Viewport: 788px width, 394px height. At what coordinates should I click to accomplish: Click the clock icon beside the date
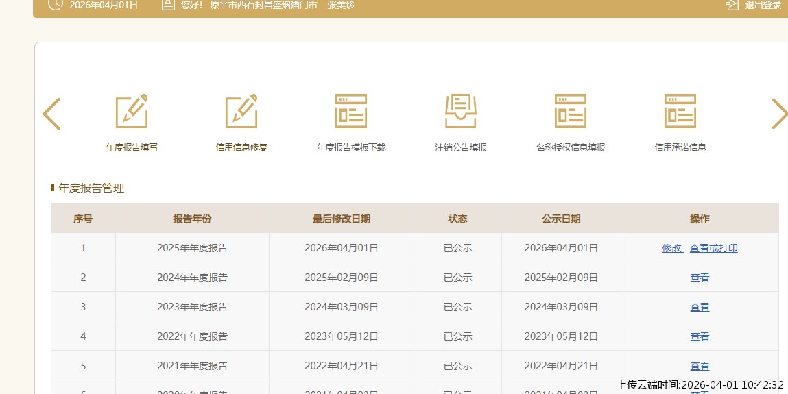(56, 5)
